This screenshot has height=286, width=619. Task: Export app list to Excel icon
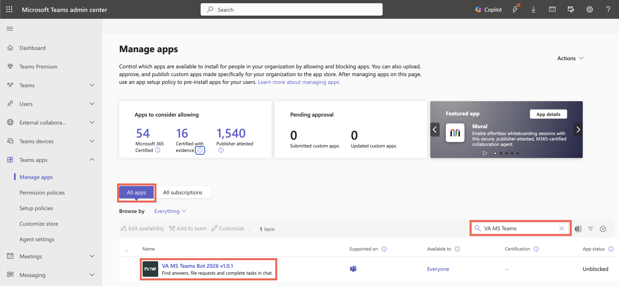point(578,229)
